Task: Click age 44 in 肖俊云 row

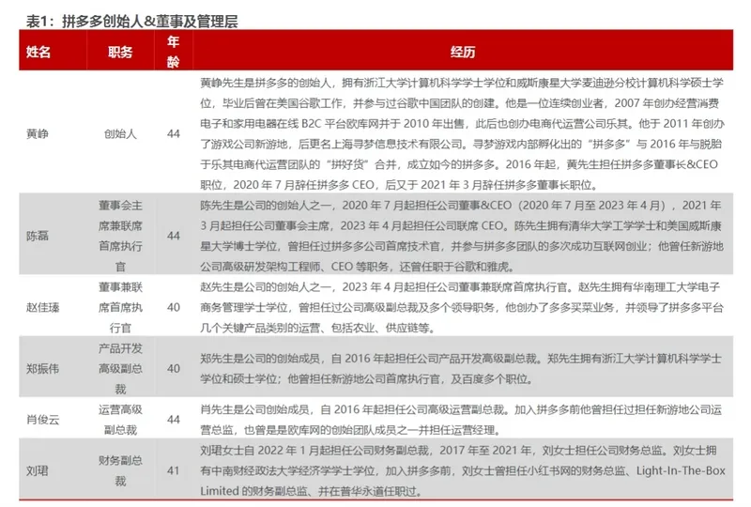Action: click(174, 420)
